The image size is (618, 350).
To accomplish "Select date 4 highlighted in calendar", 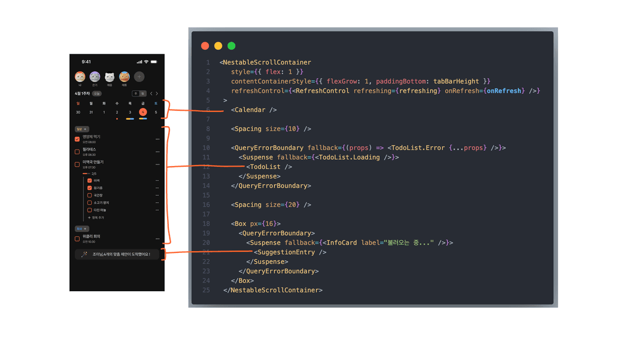I will [x=142, y=112].
